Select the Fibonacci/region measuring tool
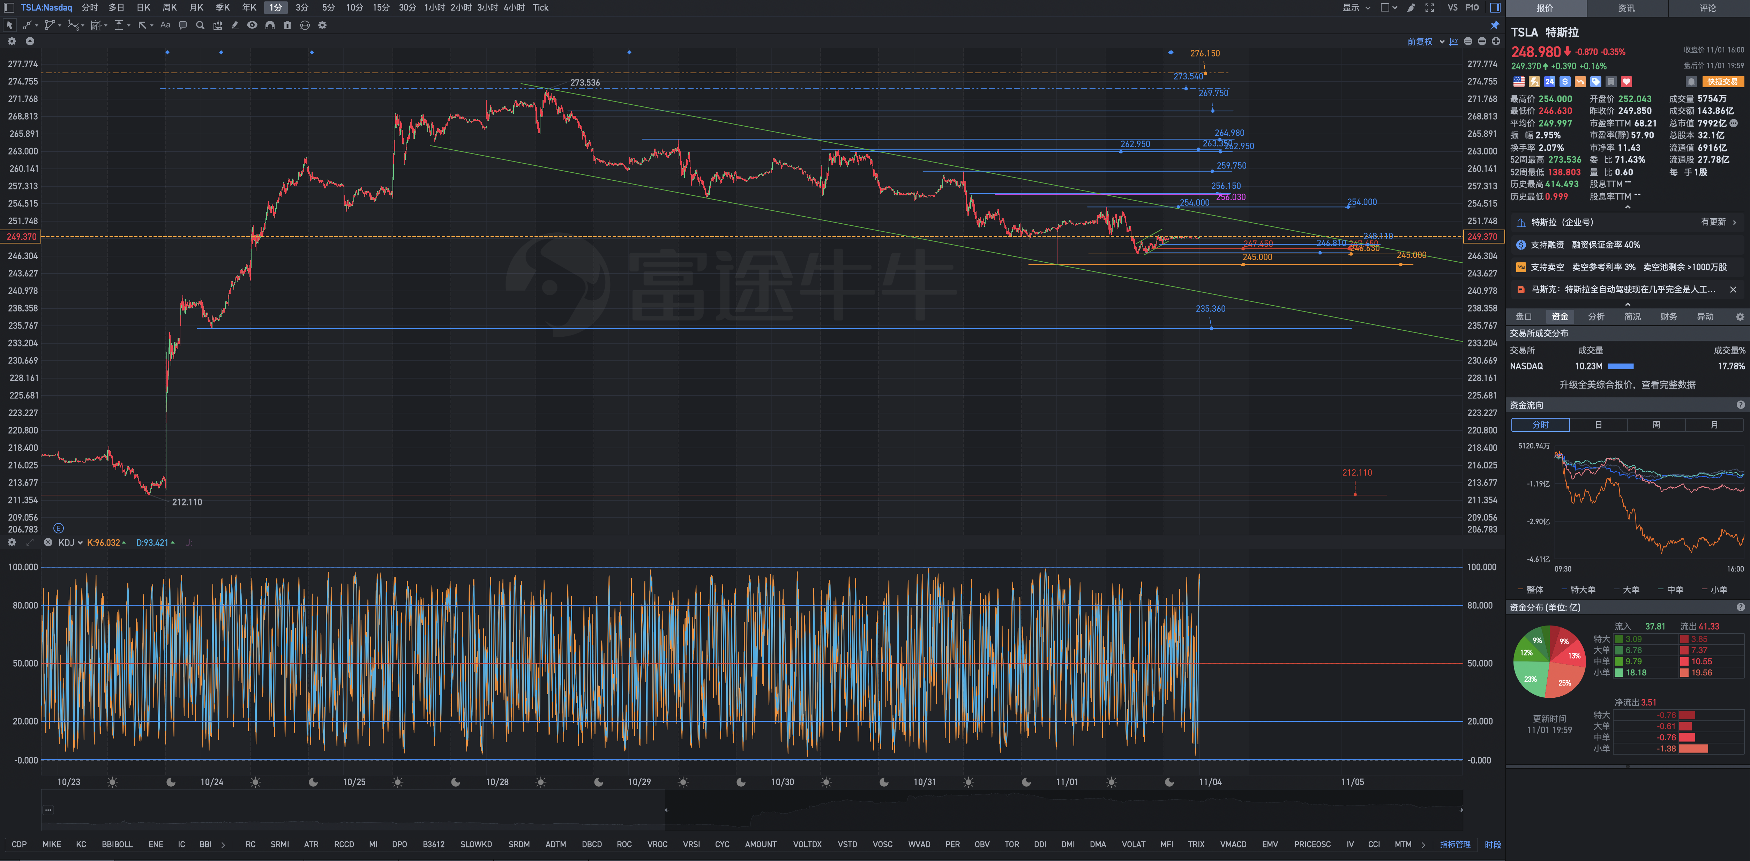The width and height of the screenshot is (1750, 861). (96, 25)
